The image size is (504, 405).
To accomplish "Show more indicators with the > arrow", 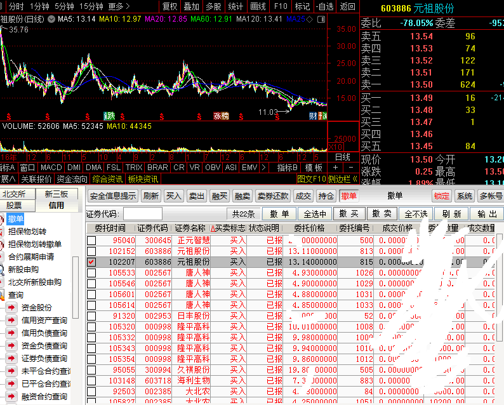I will click(x=264, y=168).
